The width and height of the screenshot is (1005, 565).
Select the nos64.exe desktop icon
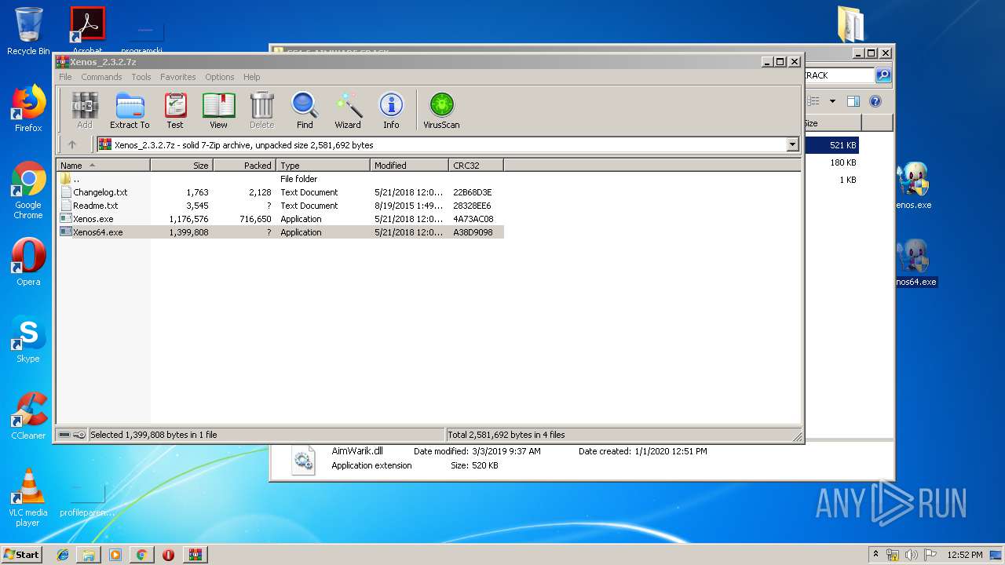pyautogui.click(x=915, y=263)
